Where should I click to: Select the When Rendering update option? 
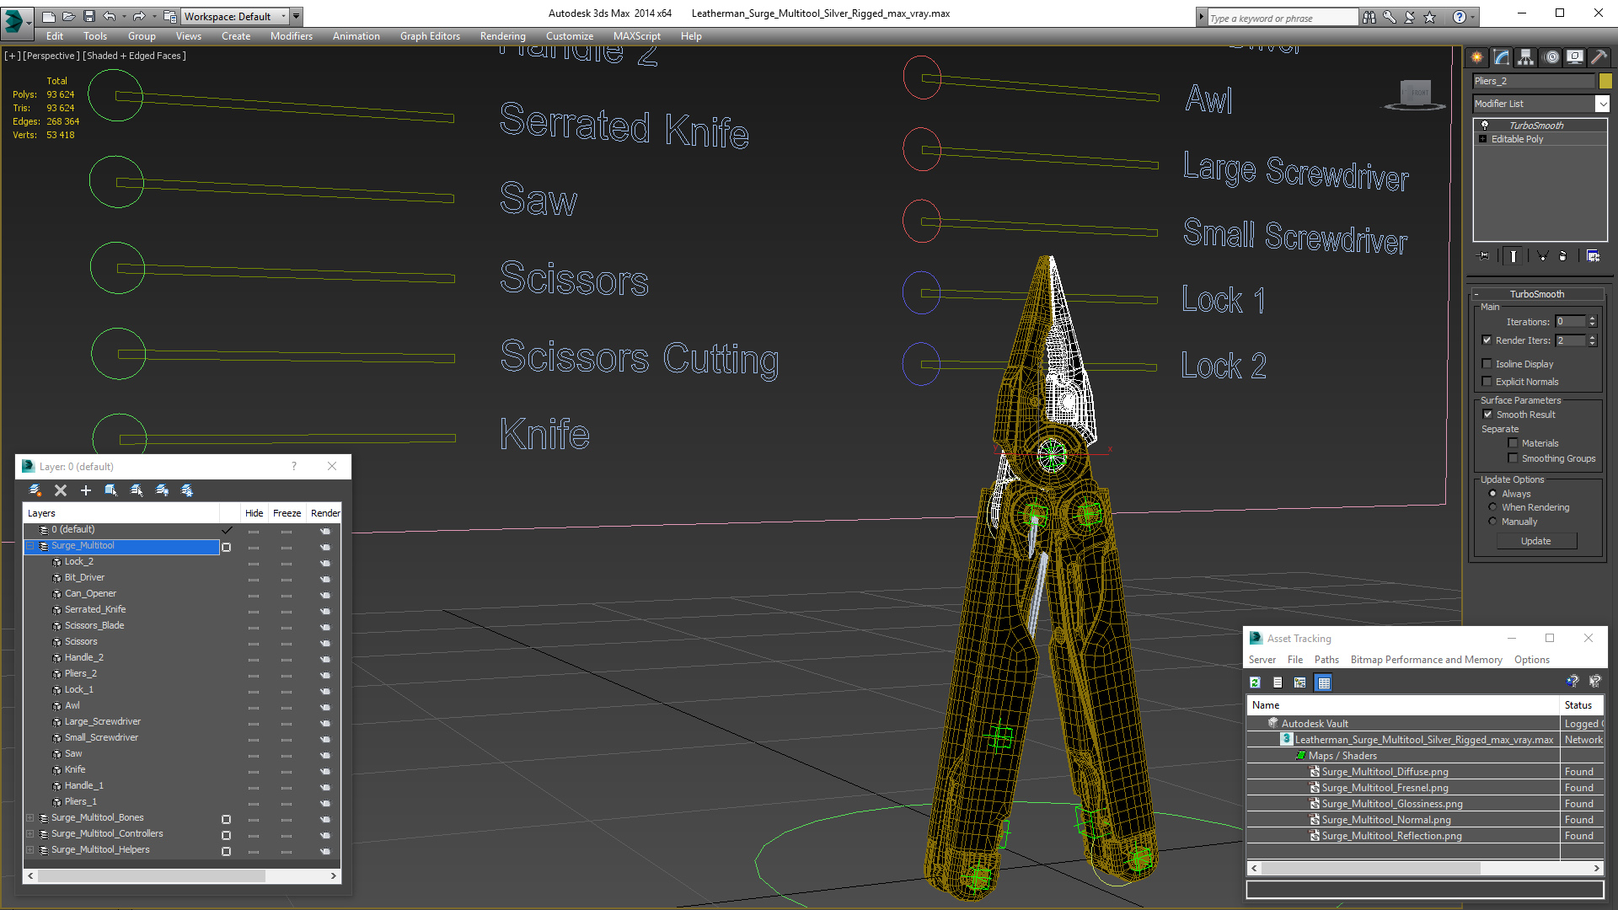pyautogui.click(x=1492, y=507)
